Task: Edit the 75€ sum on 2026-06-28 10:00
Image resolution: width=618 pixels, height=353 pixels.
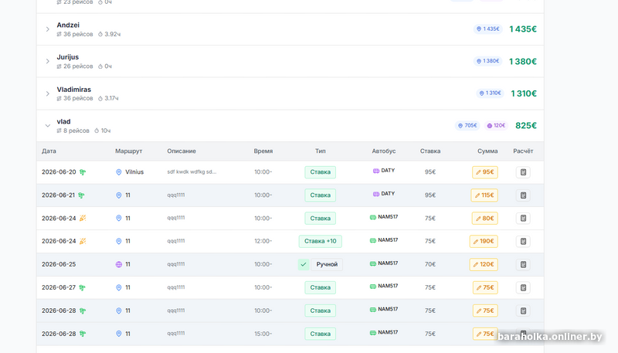Action: [485, 311]
